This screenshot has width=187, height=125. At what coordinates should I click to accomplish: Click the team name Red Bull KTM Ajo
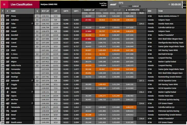(165, 54)
